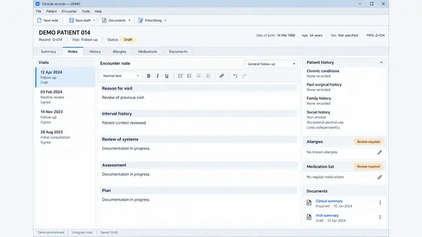Screen dimensions: 422x237
Task: Open more options for Visit summary
Action: [380, 217]
